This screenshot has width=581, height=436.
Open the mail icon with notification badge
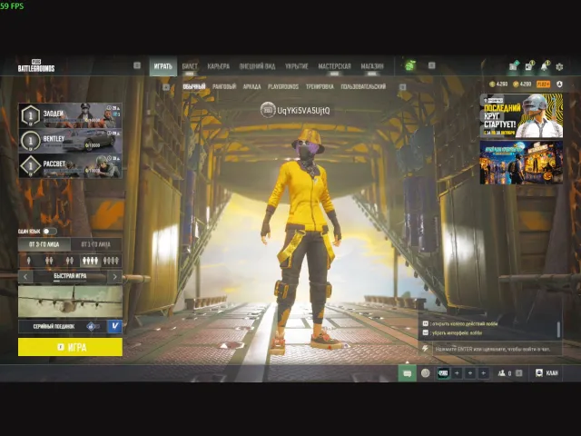(528, 66)
